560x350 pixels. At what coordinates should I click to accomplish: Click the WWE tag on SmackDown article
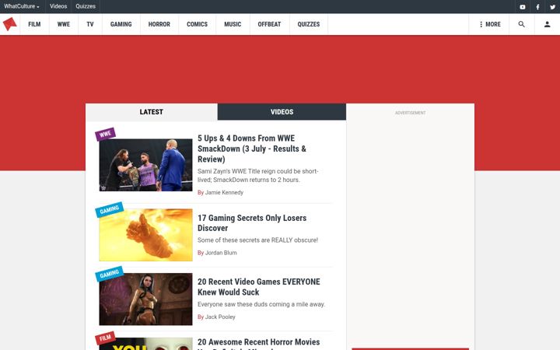tap(105, 135)
